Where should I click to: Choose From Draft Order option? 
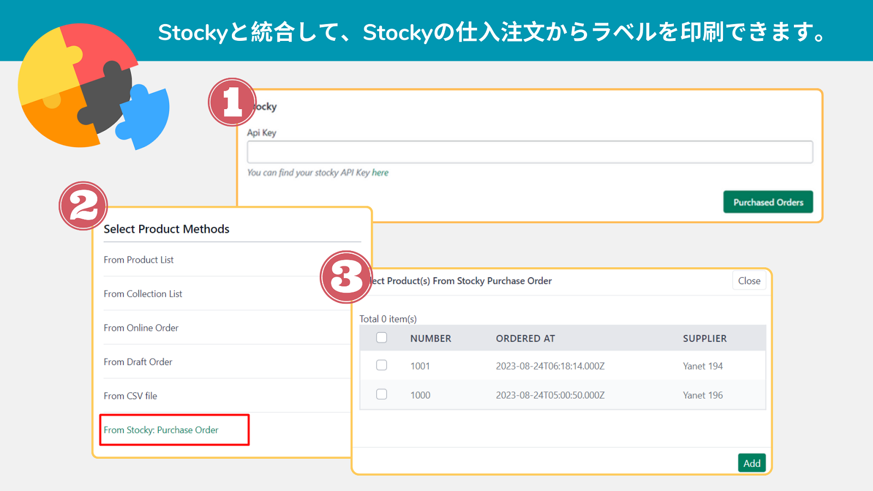[x=138, y=362]
